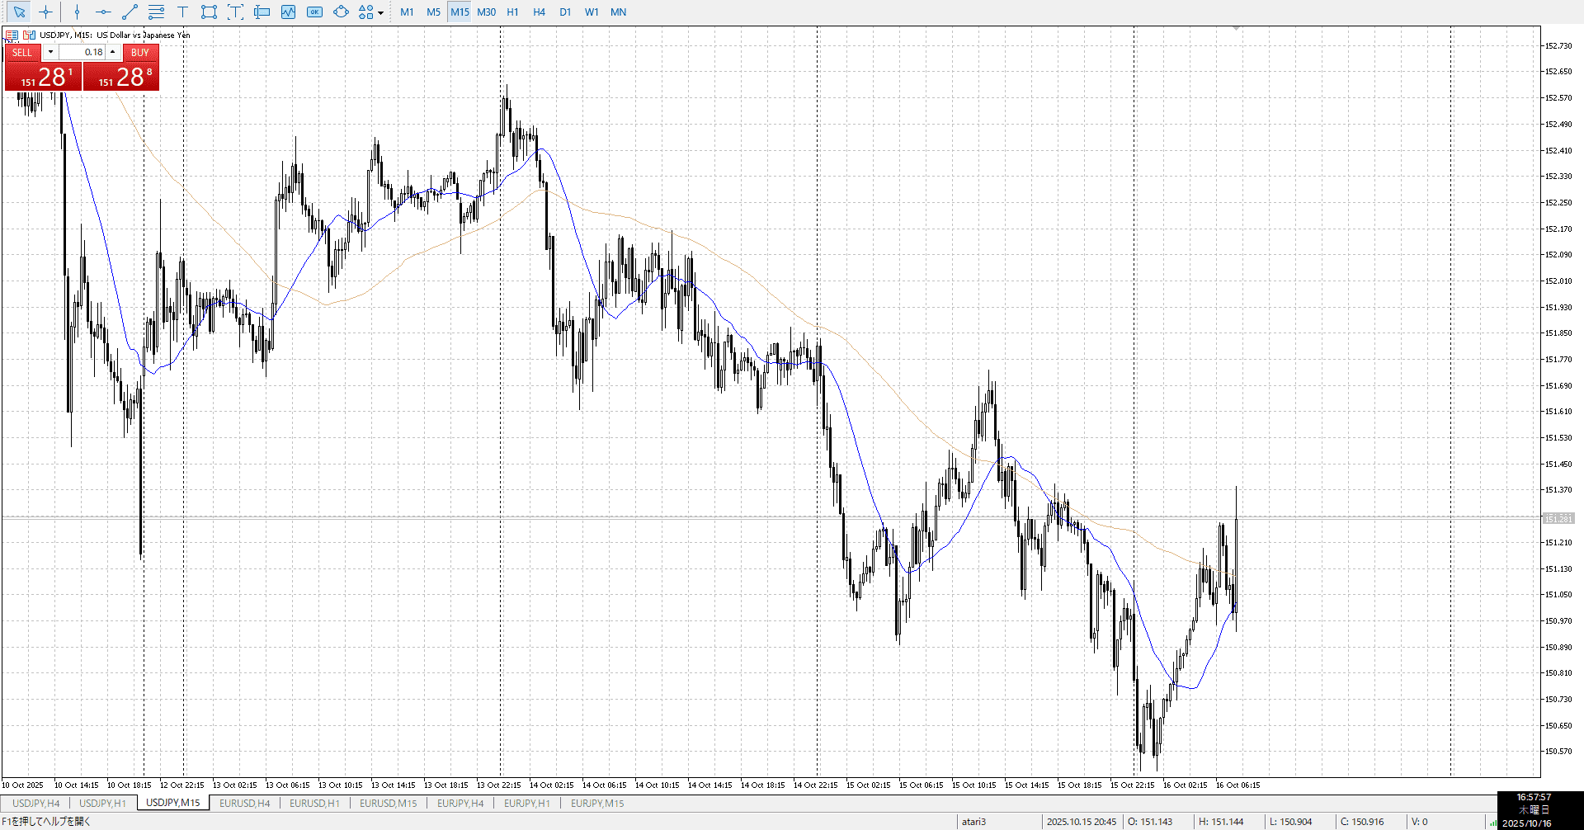Choose the equidistant channel tool
This screenshot has width=1584, height=830.
tap(156, 12)
